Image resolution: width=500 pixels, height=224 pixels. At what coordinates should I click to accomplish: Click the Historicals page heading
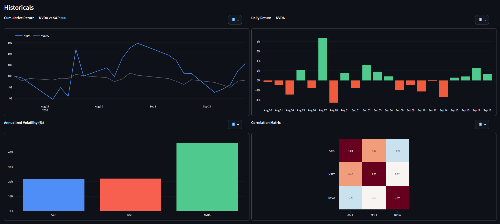click(19, 8)
